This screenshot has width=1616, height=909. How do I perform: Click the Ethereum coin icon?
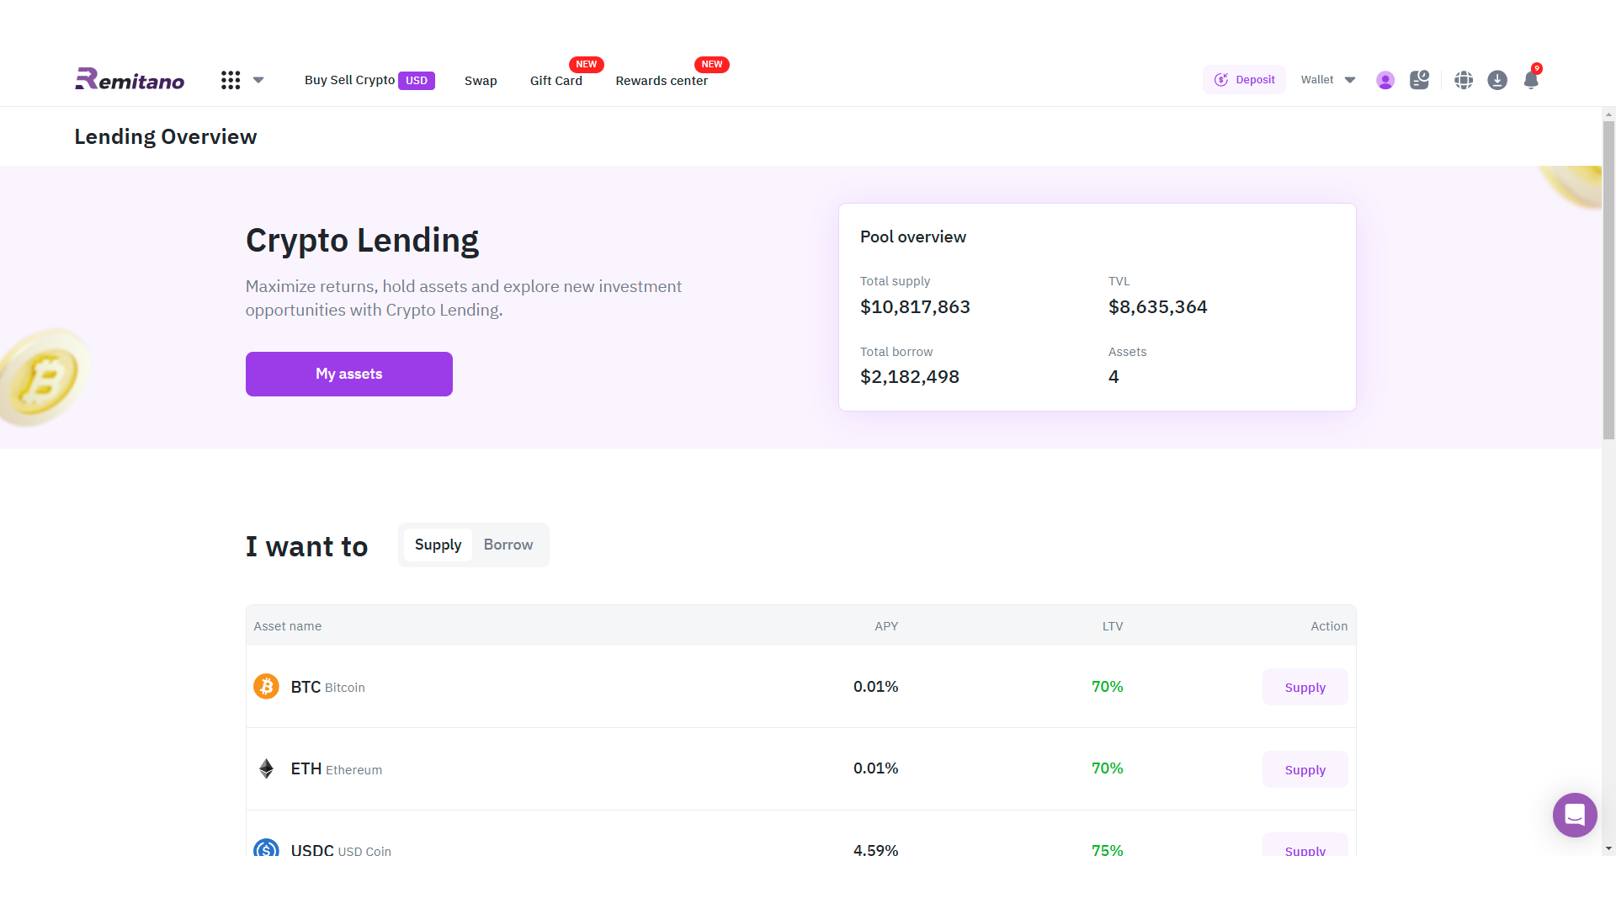(x=266, y=768)
